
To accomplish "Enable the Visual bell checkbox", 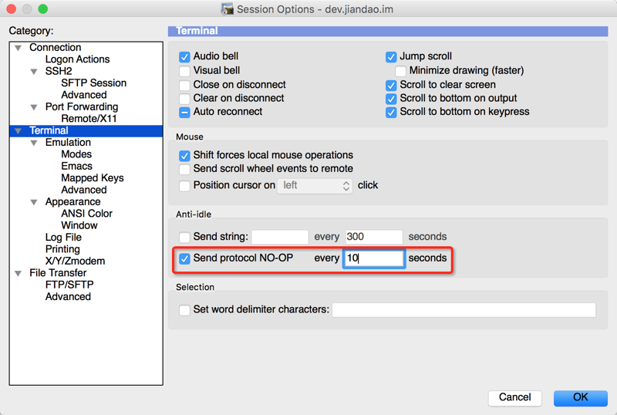I will tap(184, 71).
